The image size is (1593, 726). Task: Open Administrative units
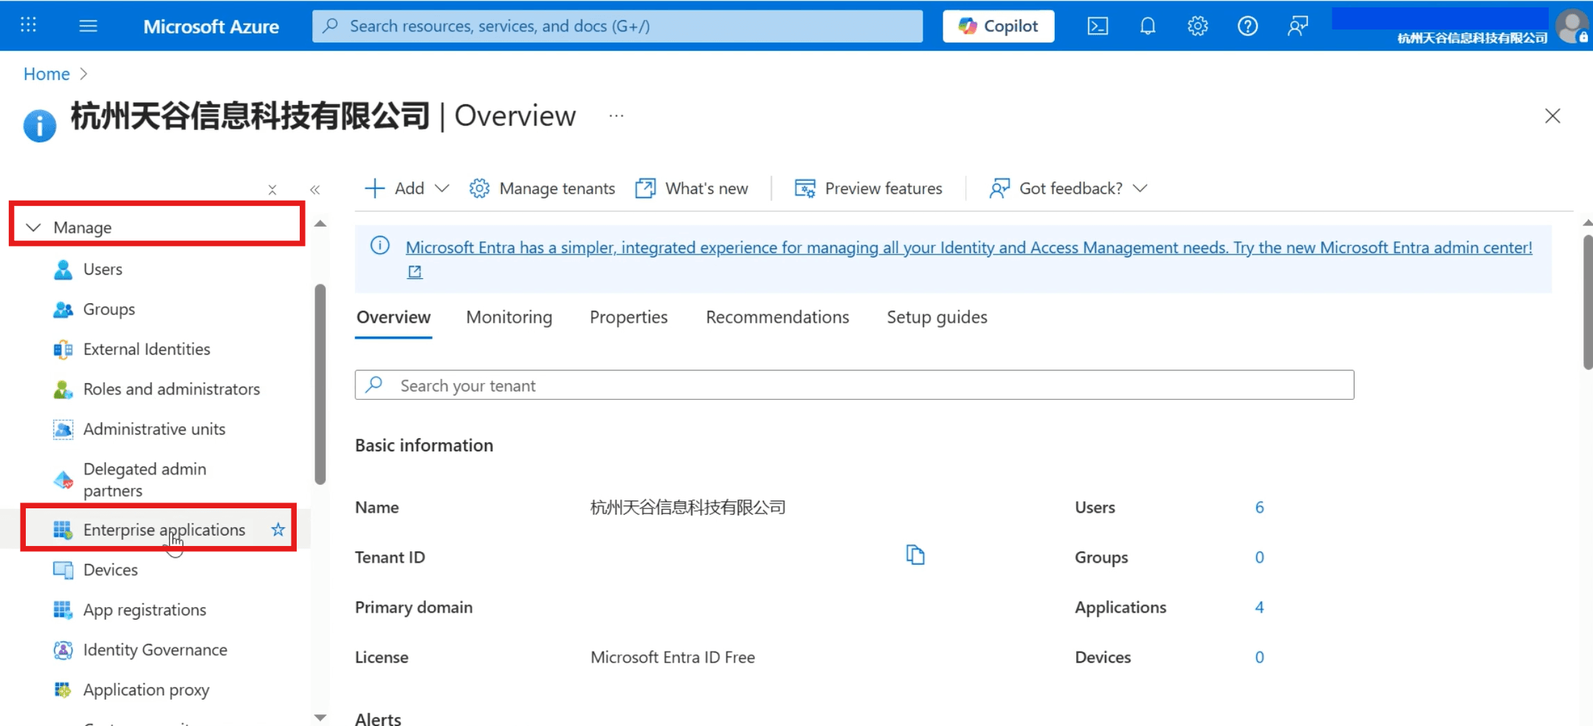coord(154,429)
